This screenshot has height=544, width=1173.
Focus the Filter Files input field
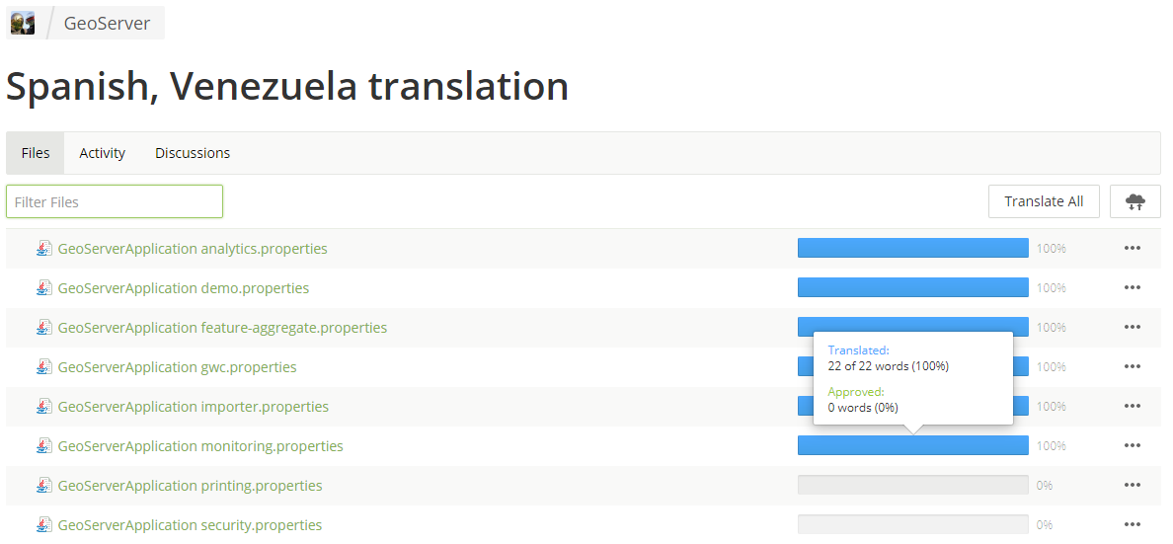[x=115, y=201]
